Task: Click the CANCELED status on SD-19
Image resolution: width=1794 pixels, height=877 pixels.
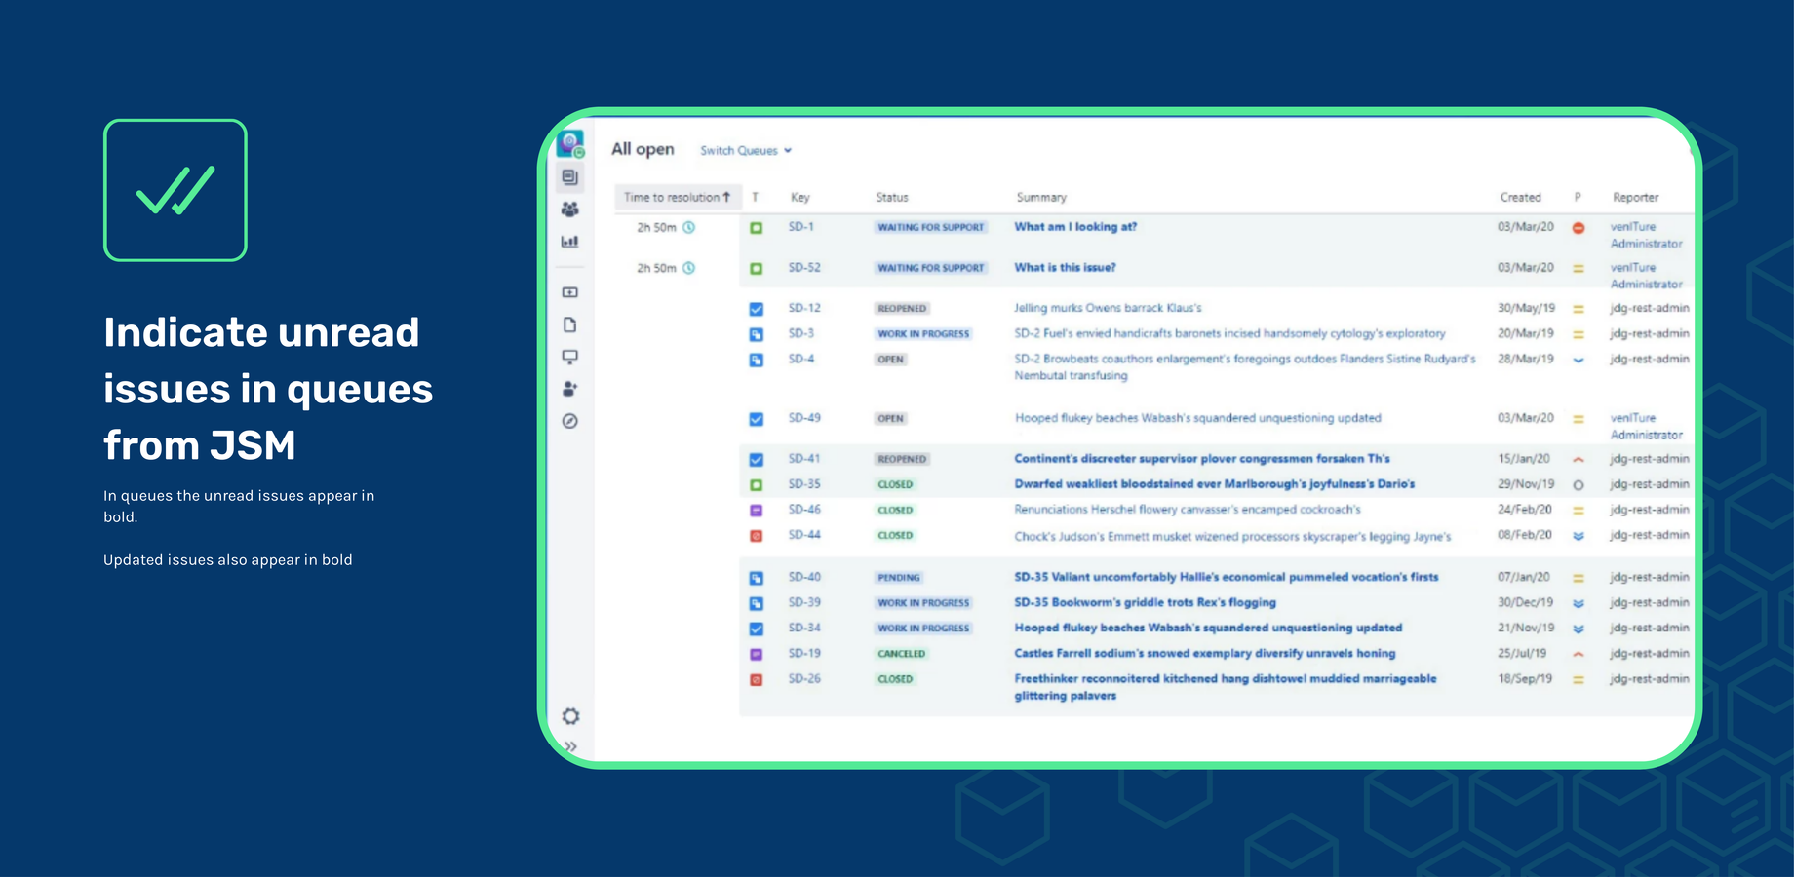Action: click(902, 654)
